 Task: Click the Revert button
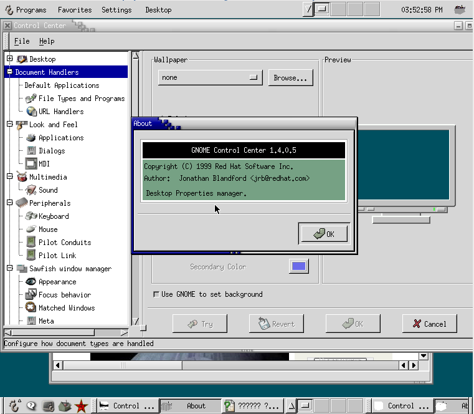(277, 324)
